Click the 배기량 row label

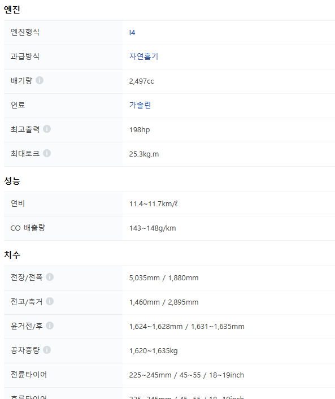(21, 81)
